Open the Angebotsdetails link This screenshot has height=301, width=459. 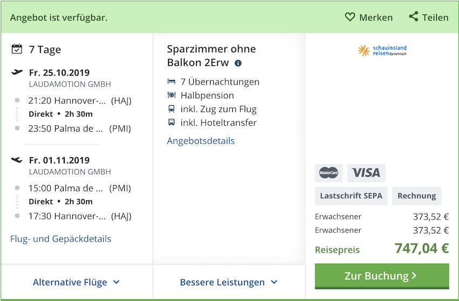pos(201,141)
